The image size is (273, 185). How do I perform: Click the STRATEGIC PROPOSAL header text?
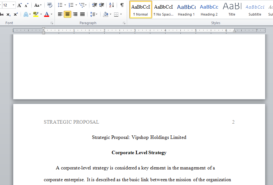(71, 122)
